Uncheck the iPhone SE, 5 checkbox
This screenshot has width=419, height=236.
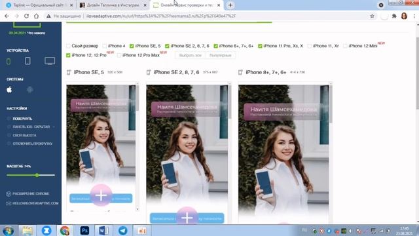(132, 46)
